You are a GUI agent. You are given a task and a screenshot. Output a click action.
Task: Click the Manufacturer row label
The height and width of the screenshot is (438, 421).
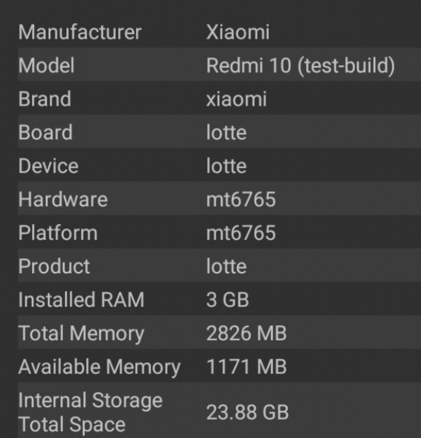[80, 32]
